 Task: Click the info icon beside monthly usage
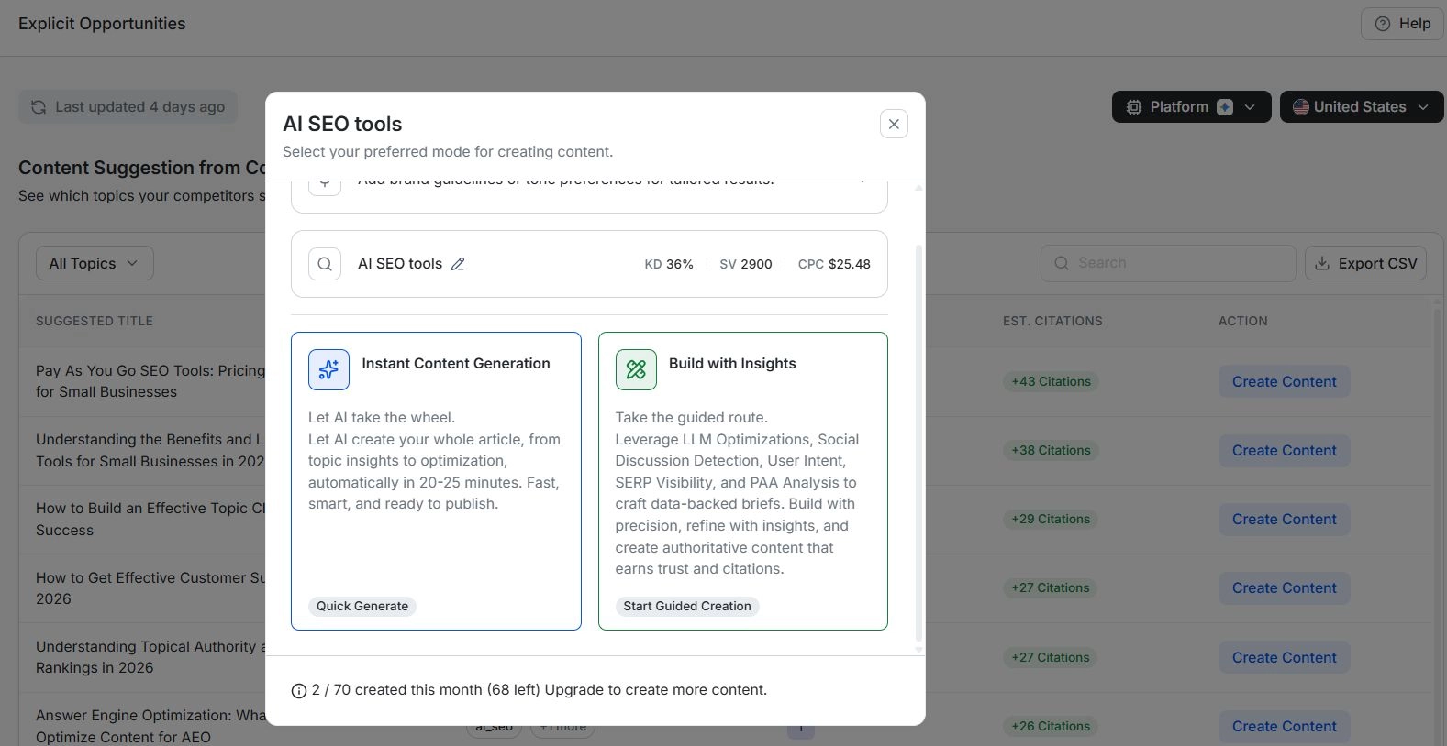(298, 691)
